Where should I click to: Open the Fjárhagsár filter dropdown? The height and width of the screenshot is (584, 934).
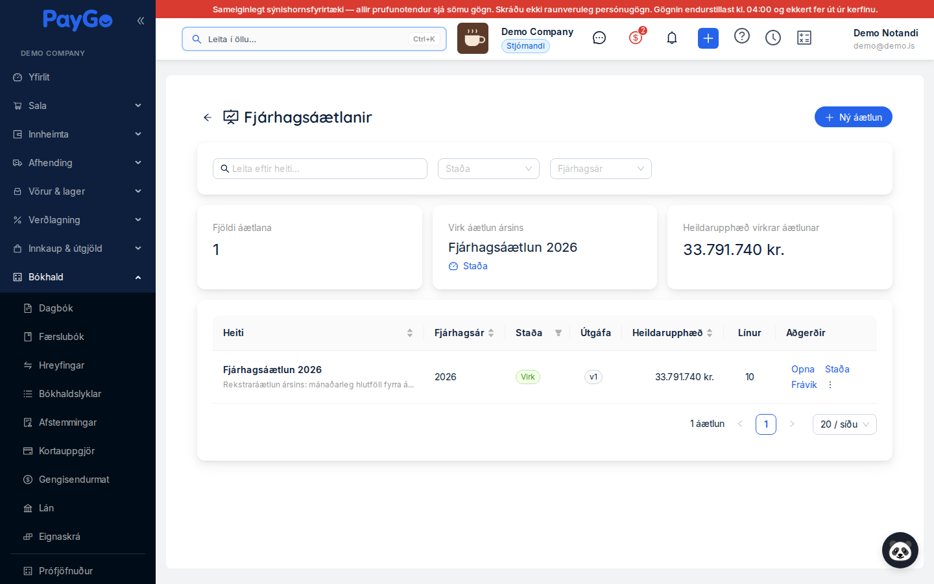pyautogui.click(x=601, y=169)
